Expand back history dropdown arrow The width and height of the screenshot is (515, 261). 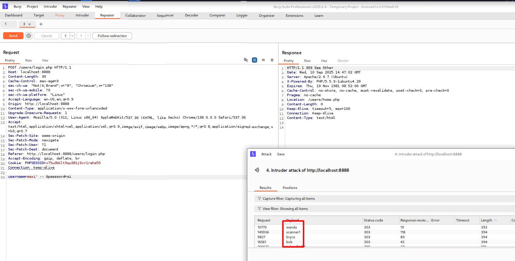coord(73,36)
